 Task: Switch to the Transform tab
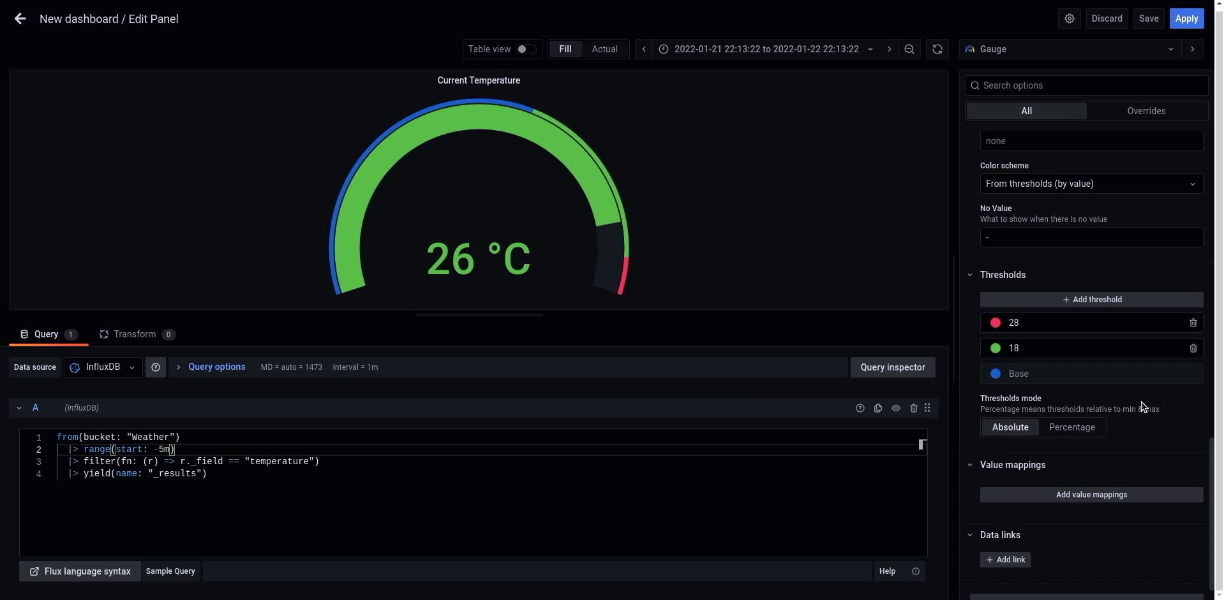click(x=135, y=334)
